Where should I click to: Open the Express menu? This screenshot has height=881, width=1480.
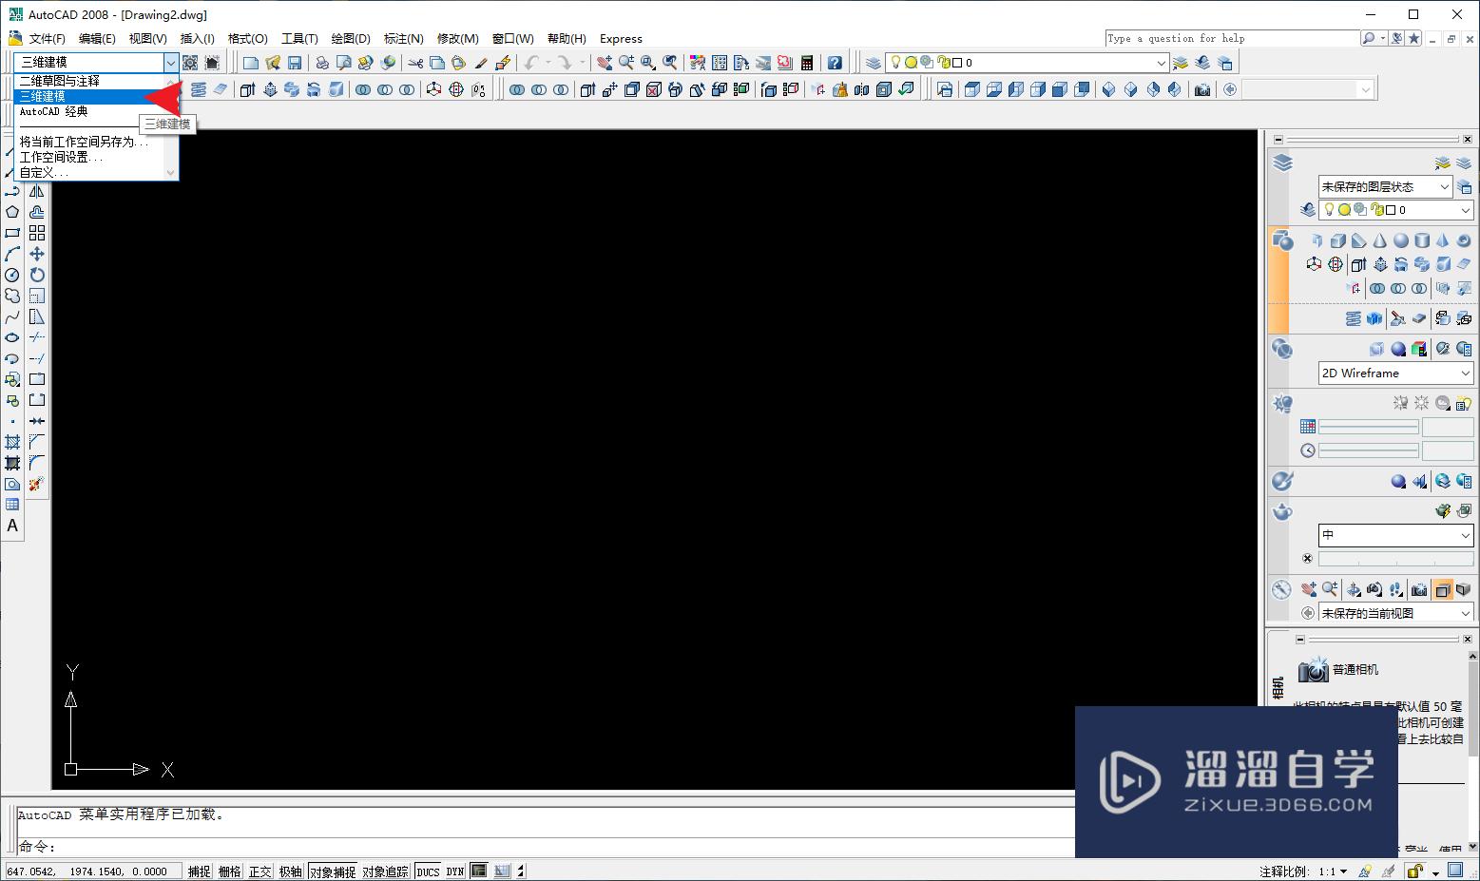pyautogui.click(x=621, y=39)
